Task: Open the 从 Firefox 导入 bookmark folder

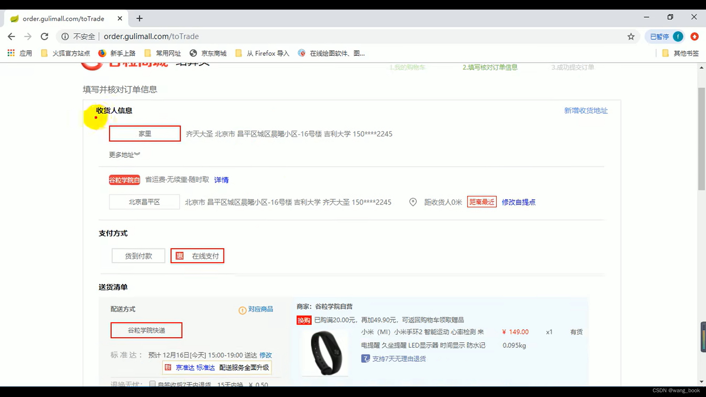Action: [x=262, y=53]
